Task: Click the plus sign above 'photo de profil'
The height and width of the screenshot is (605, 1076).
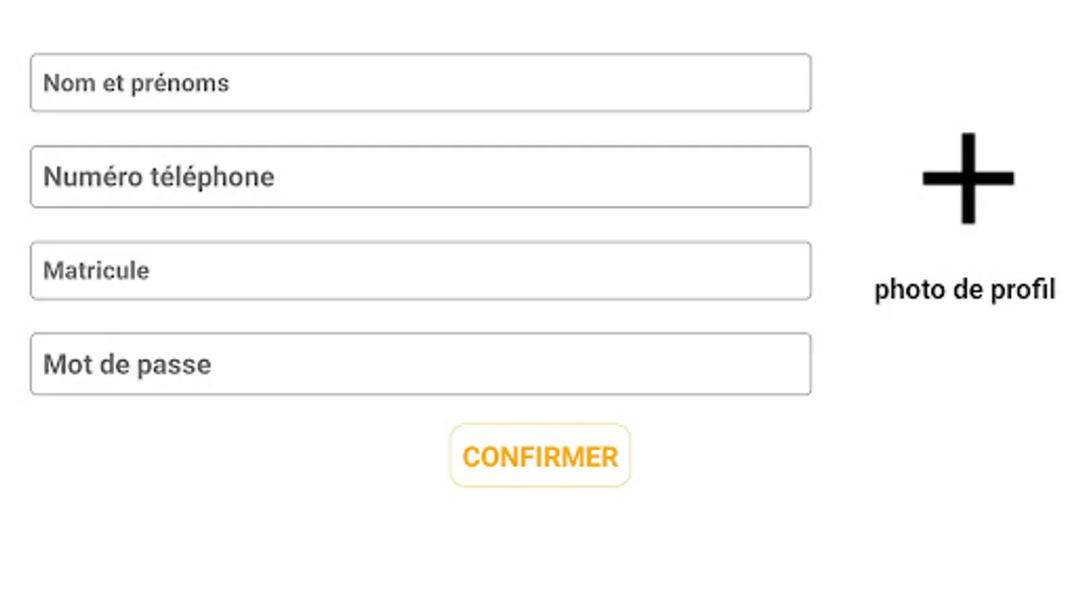Action: coord(966,178)
